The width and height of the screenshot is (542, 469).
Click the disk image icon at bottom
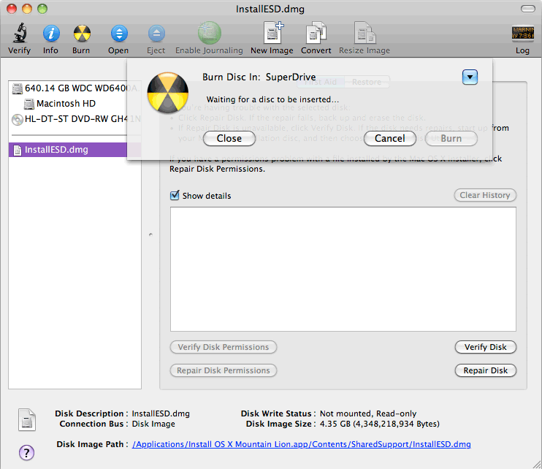click(27, 420)
